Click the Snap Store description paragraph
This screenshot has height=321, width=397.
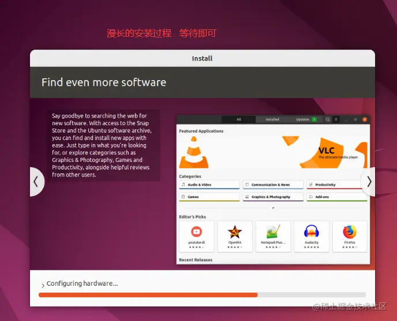tap(102, 145)
